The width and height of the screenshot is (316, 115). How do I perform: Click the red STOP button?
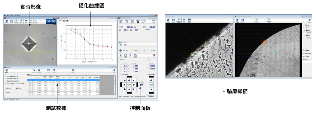click(154, 55)
